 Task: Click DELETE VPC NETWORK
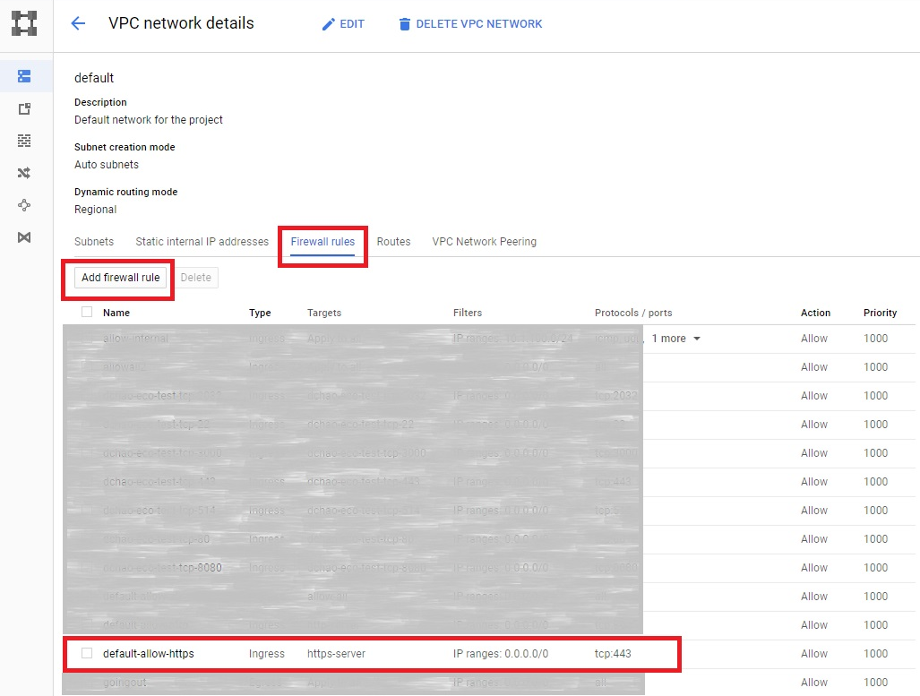coord(470,24)
